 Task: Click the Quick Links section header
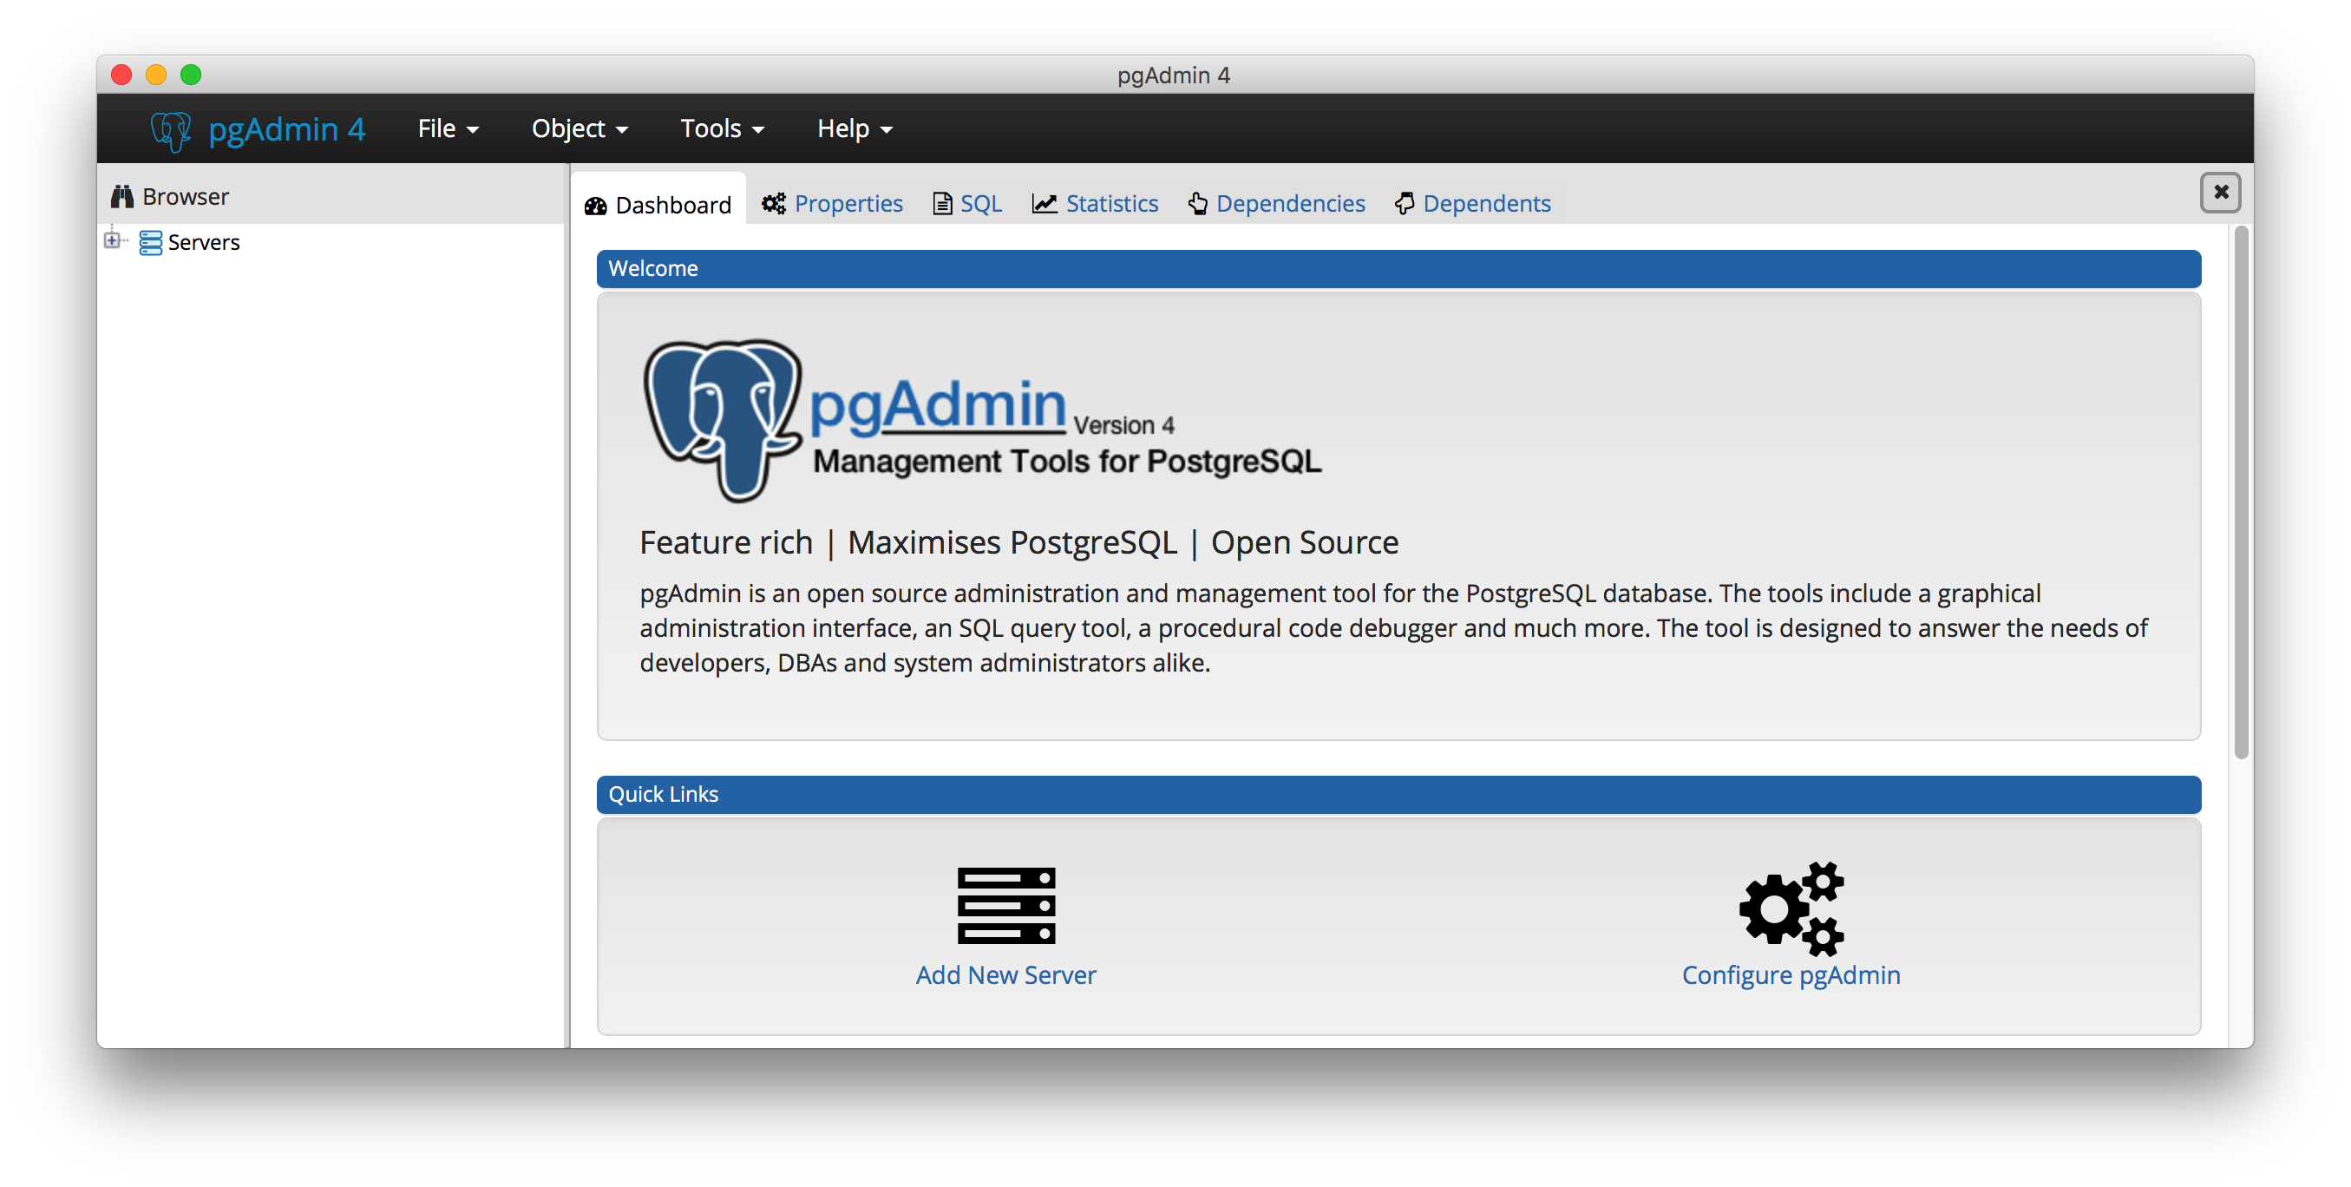pos(1398,795)
